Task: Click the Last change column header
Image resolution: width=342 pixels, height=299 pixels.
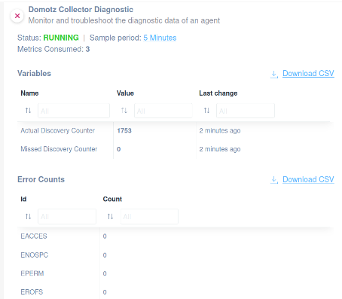Action: 218,93
